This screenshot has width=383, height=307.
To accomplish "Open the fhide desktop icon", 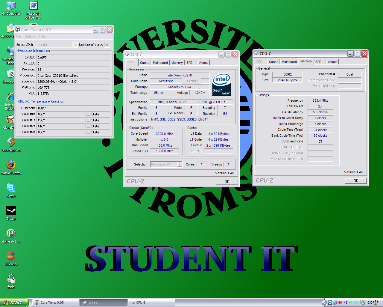I will coord(11,281).
